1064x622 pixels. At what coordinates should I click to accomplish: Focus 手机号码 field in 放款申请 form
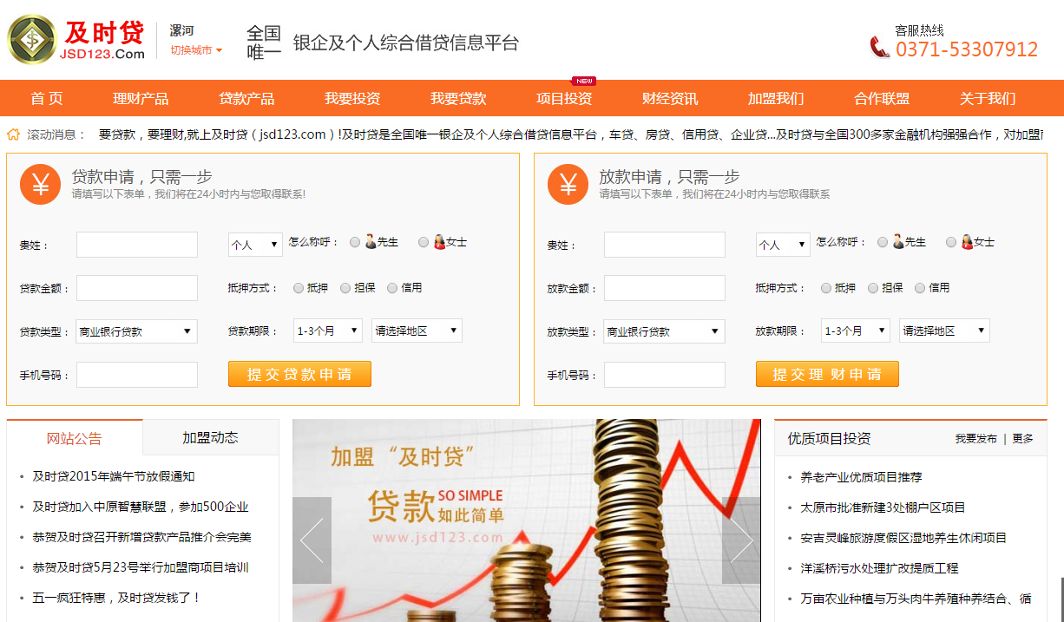point(665,375)
